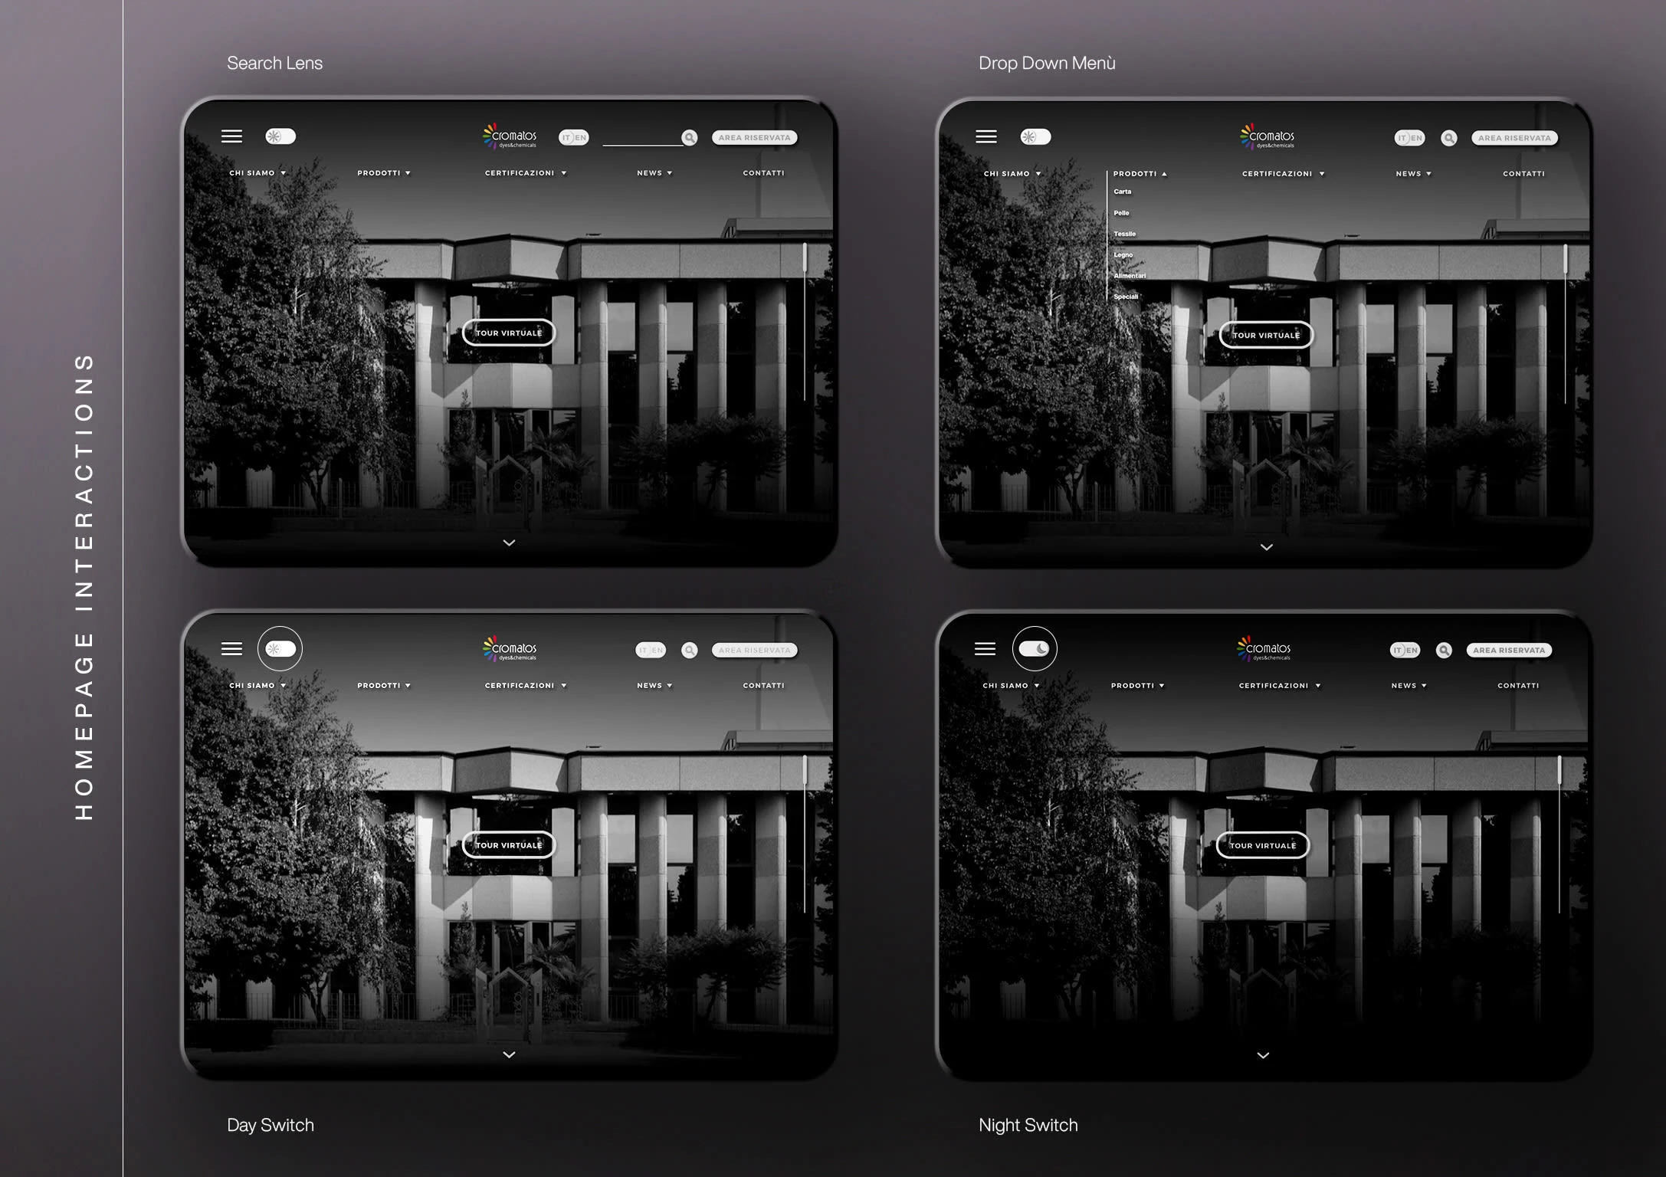1666x1177 pixels.
Task: Click AREA RISERVATA button in Search Lens mockup
Action: click(754, 138)
